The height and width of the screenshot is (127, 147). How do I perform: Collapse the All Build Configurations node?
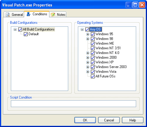tap(15, 29)
